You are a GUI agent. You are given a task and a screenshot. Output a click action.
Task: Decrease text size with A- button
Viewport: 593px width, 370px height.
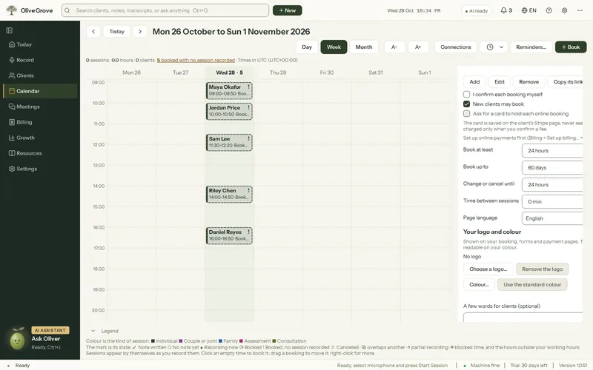coord(394,47)
